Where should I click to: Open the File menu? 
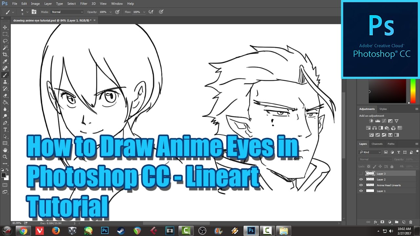(15, 4)
